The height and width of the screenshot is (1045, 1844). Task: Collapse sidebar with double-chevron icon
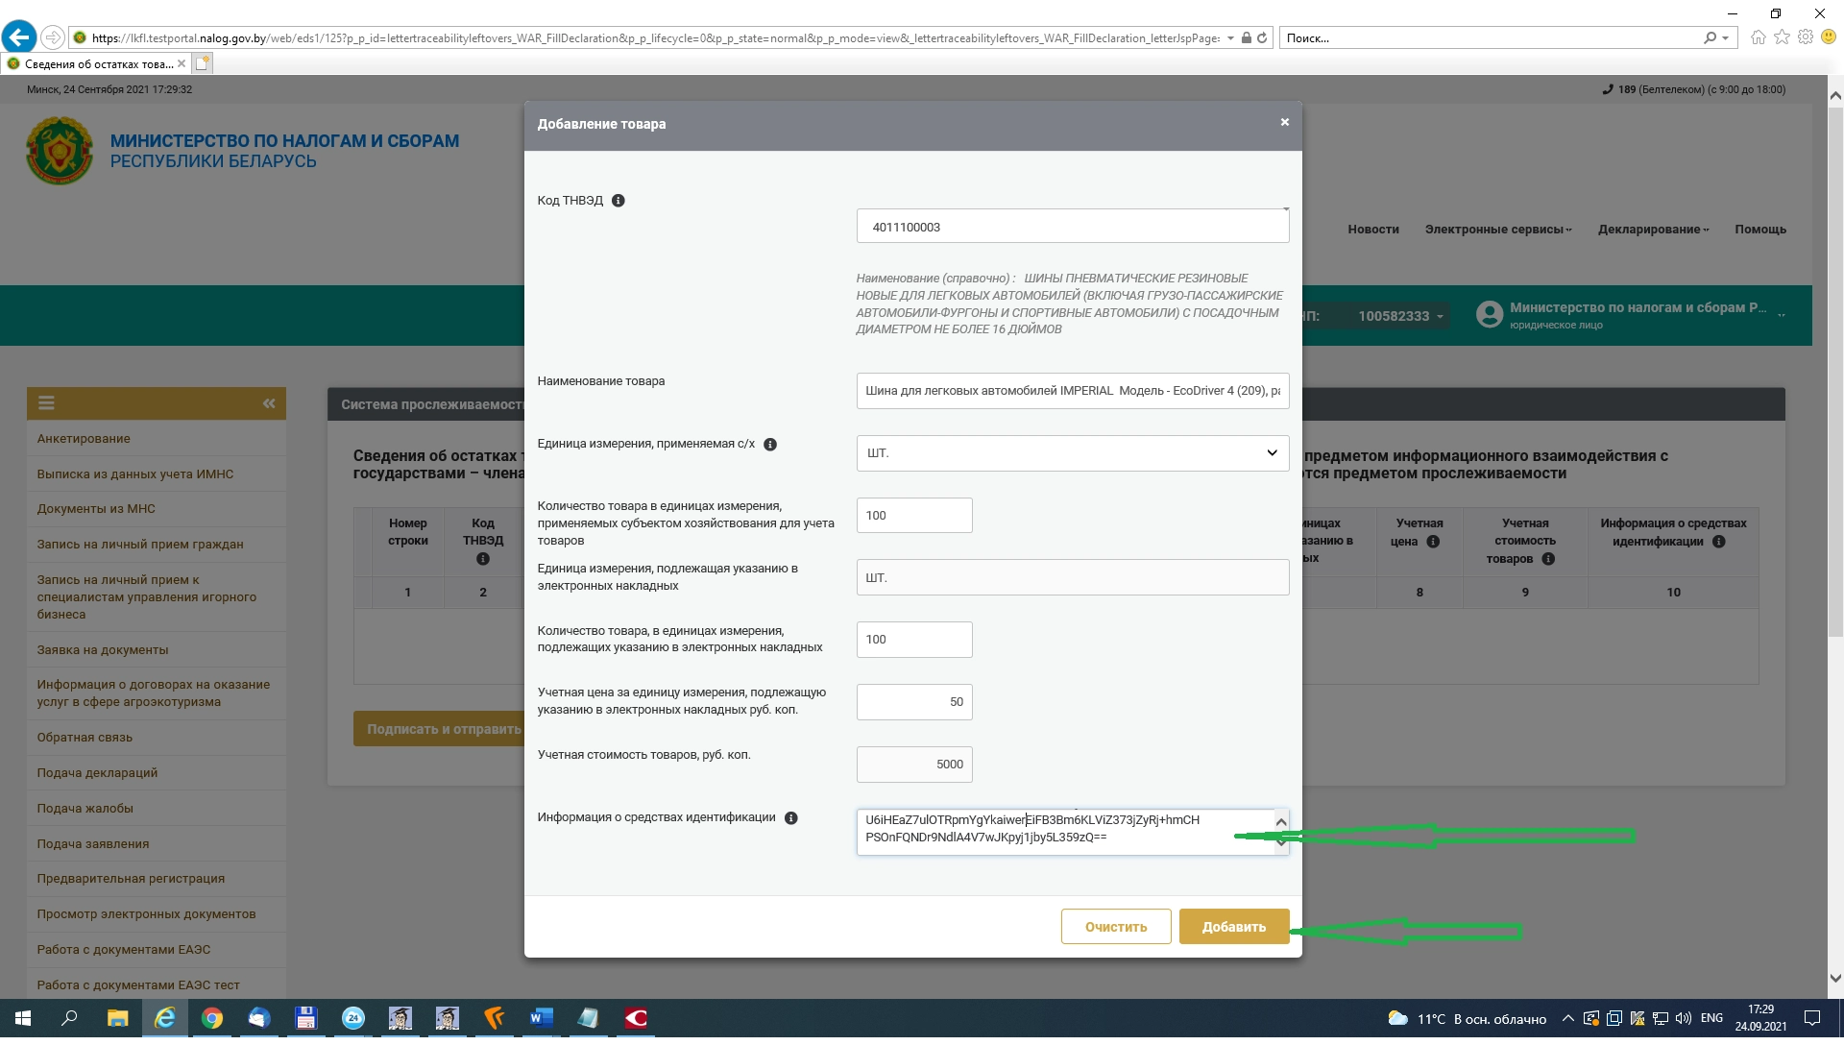(269, 403)
